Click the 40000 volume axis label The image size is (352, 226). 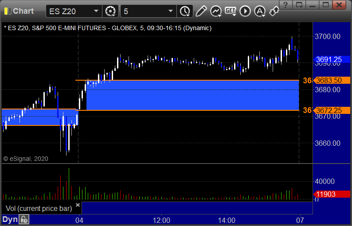(325, 181)
